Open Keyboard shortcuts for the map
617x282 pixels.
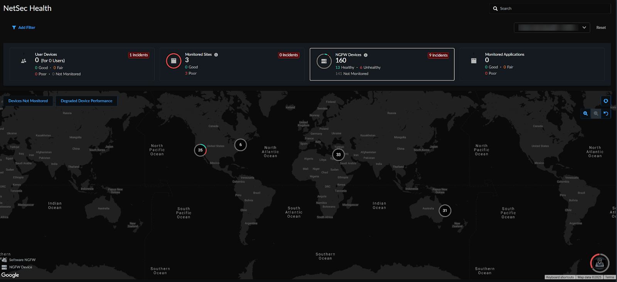coord(560,277)
